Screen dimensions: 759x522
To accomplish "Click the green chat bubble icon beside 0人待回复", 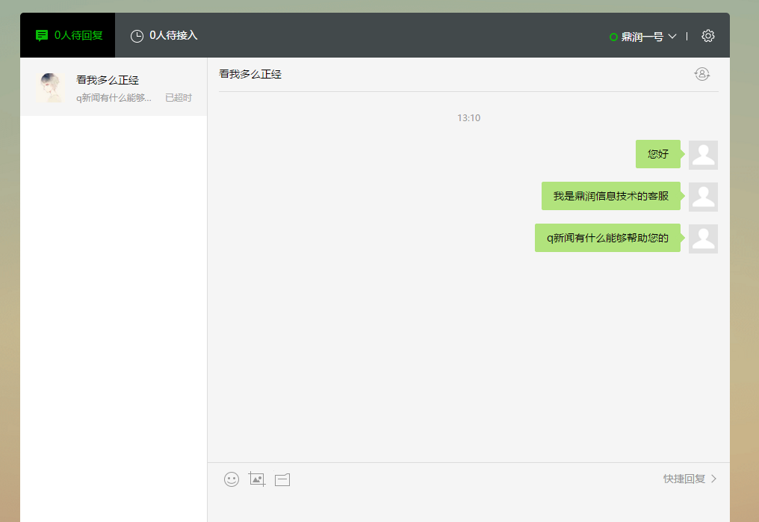I will 42,36.
